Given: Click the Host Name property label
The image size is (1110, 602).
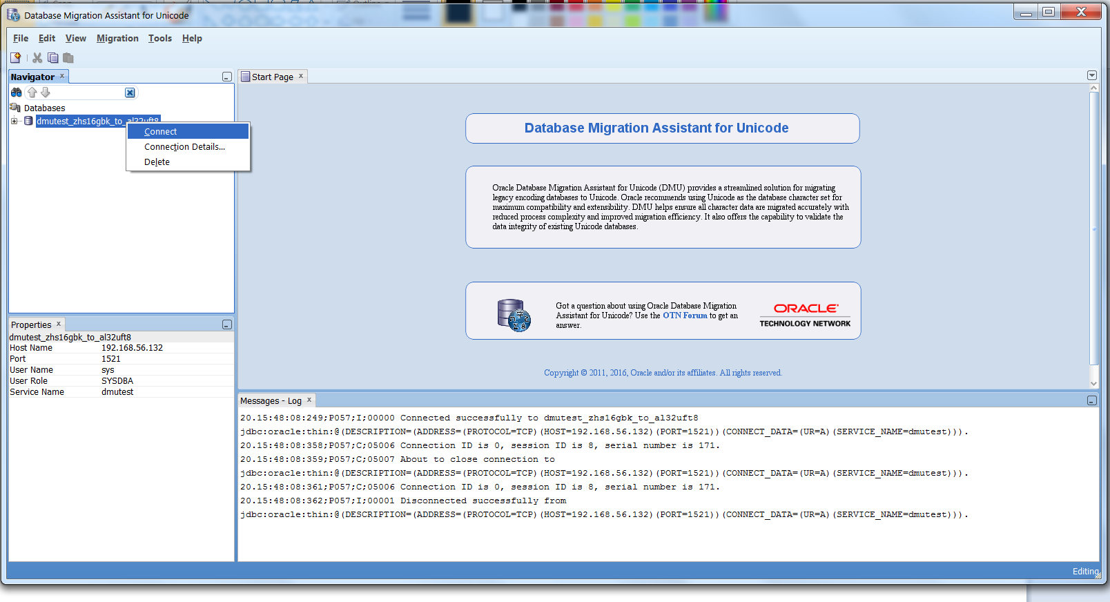Looking at the screenshot, I should (x=31, y=348).
